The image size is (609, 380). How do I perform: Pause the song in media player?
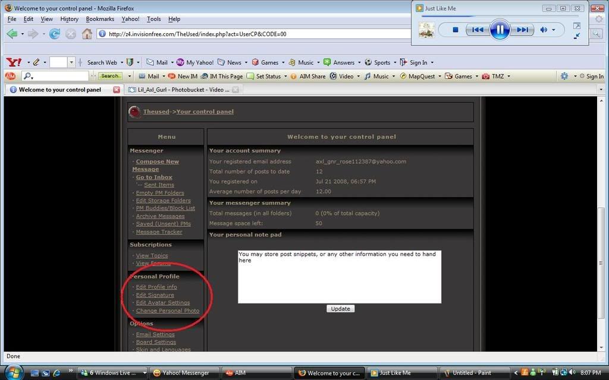click(500, 29)
